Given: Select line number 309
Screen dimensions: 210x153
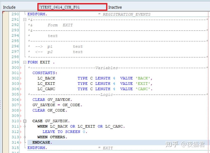Looking at the screenshot, I should (15, 116).
